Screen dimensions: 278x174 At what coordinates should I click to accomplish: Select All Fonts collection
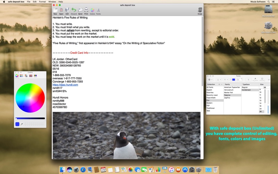tap(215, 87)
